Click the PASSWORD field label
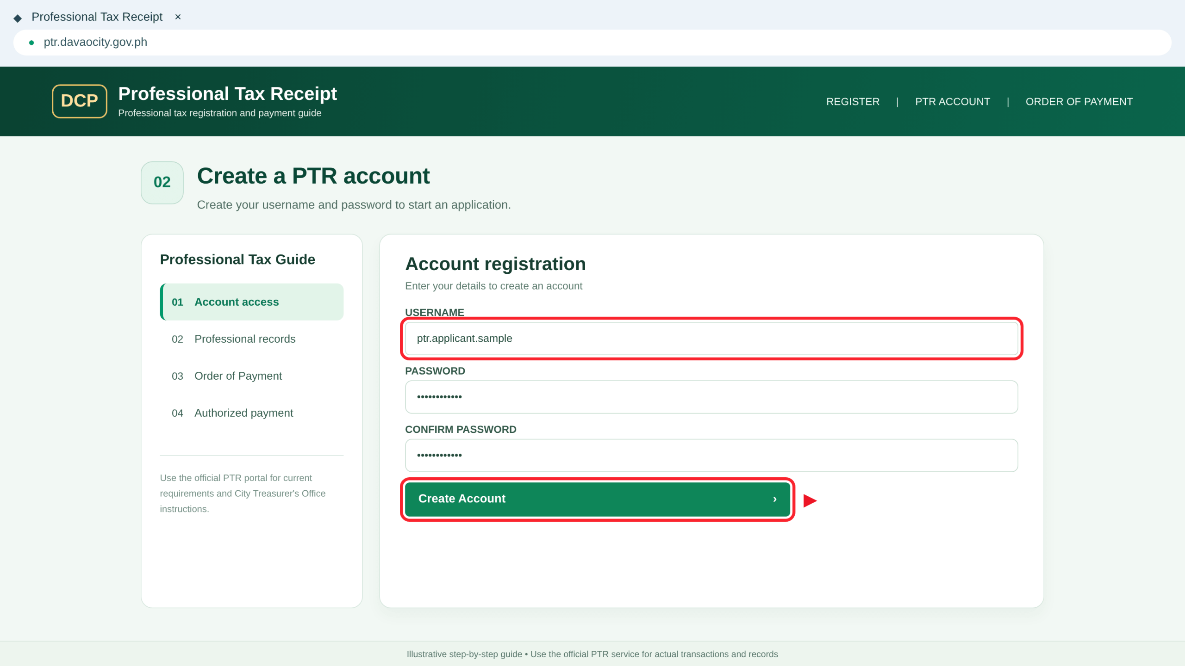 (x=435, y=371)
